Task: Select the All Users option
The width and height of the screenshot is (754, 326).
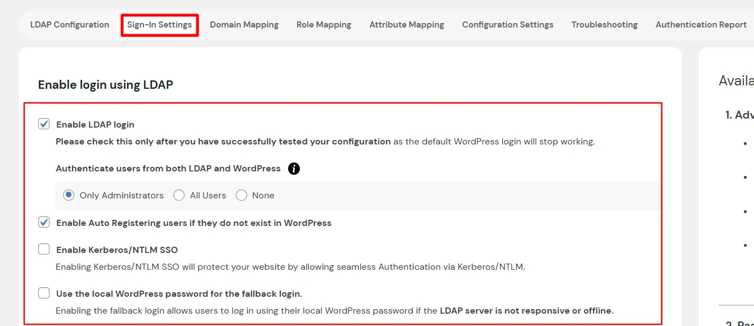Action: pos(179,194)
